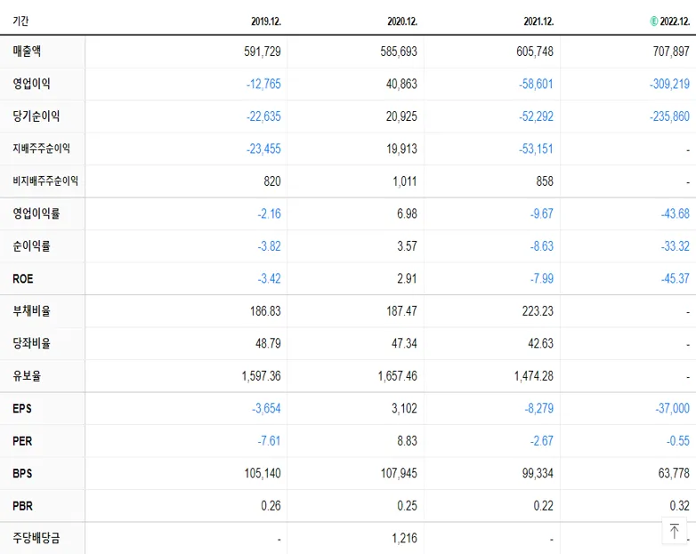Click the scroll-to-top arrow button
This screenshot has height=554, width=696.
pos(675,531)
